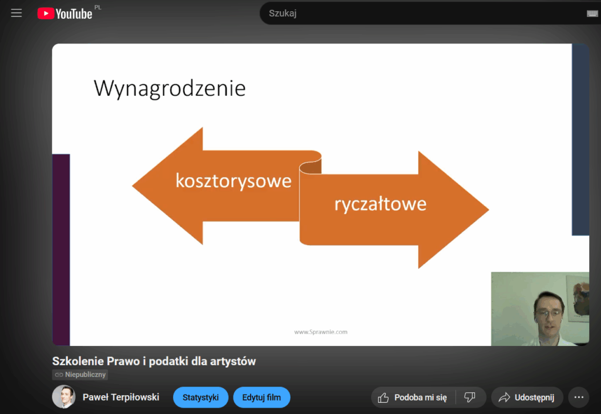The image size is (601, 414).
Task: Open the on-screen keyboard in search bar
Action: pyautogui.click(x=592, y=14)
